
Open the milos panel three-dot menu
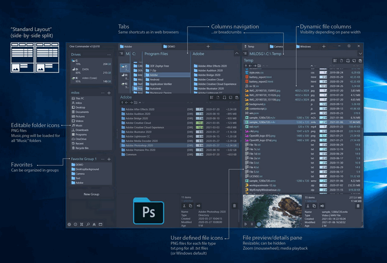click(x=103, y=93)
